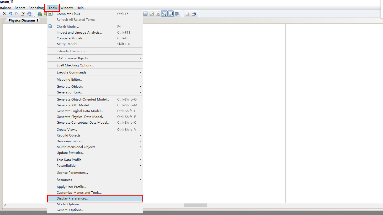The image size is (383, 215).
Task: Select the PhysicalDiagram_1 tab
Action: pyautogui.click(x=23, y=20)
